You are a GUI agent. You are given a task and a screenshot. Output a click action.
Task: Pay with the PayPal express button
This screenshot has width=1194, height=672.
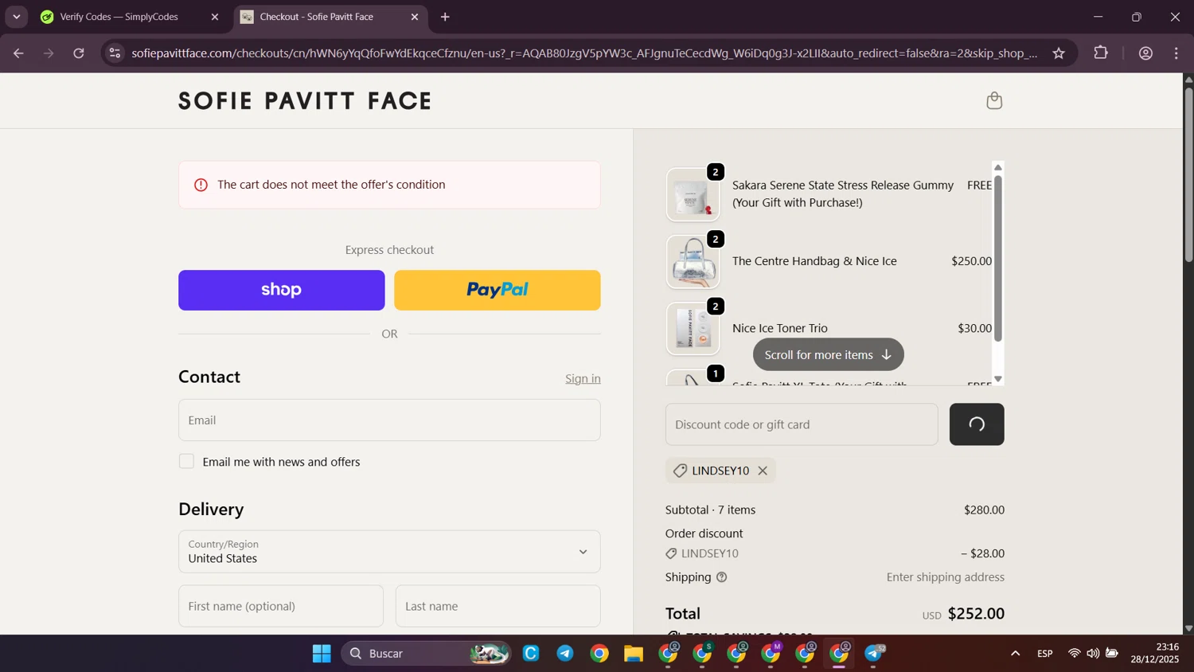tap(497, 290)
